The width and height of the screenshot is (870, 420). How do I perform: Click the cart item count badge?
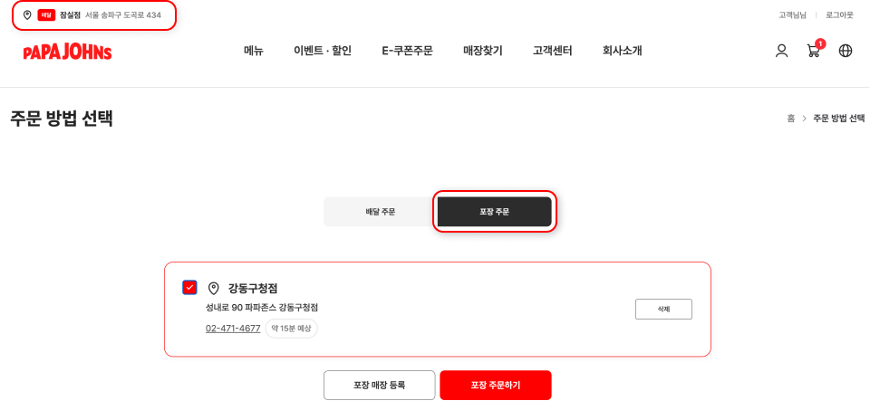(820, 43)
